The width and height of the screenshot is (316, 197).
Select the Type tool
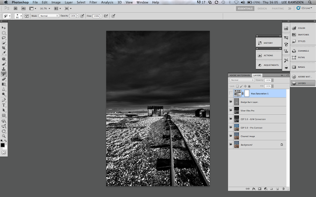(3, 105)
